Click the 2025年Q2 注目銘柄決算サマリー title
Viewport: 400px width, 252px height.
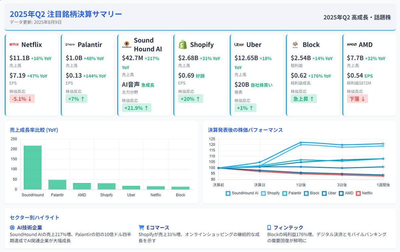(x=66, y=14)
